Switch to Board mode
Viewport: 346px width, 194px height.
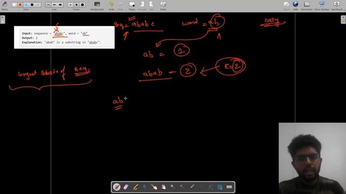coord(286,5)
